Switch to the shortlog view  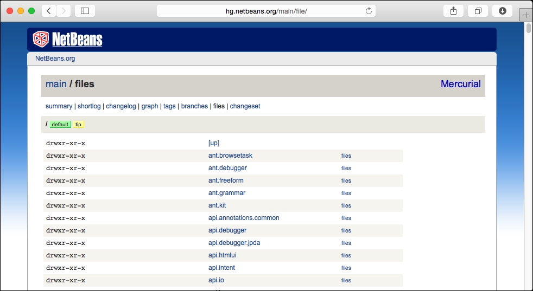click(x=89, y=106)
